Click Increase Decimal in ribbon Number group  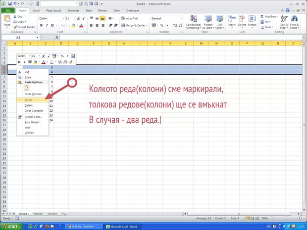coord(175,25)
